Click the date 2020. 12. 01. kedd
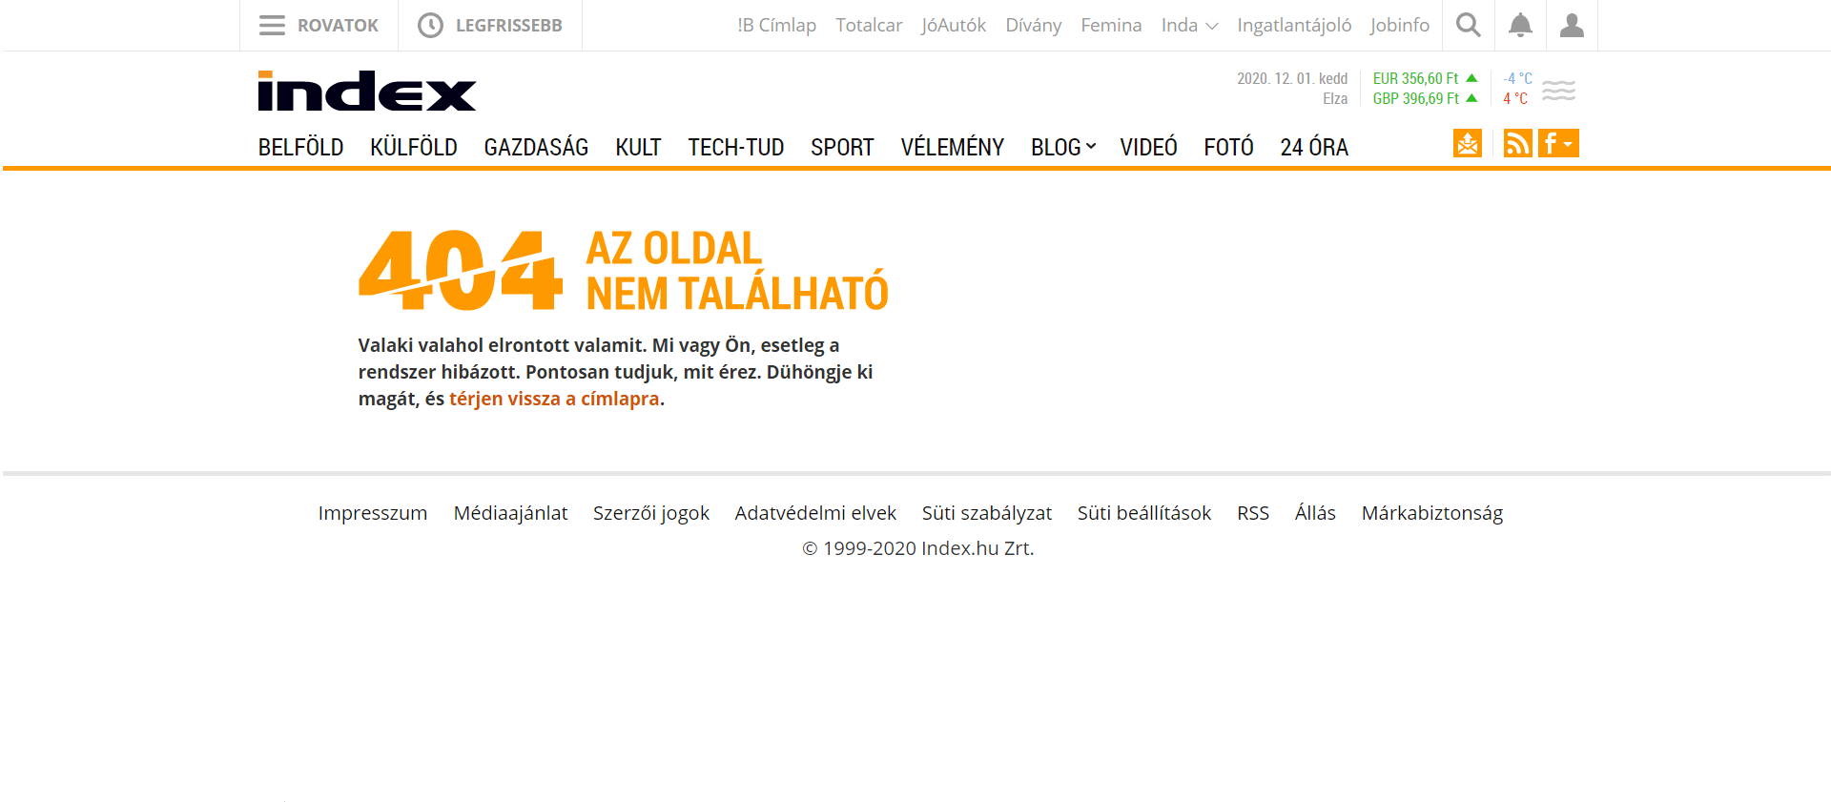The width and height of the screenshot is (1831, 802). click(x=1292, y=78)
